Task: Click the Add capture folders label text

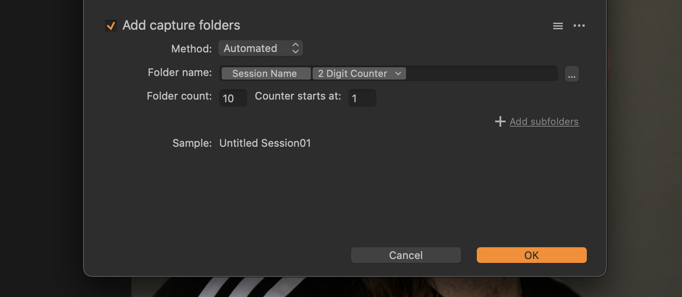Action: [x=181, y=25]
